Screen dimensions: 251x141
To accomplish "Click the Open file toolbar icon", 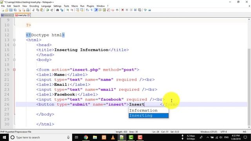I will [7, 10].
